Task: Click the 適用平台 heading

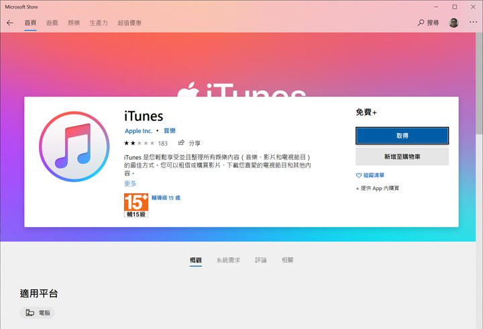Action: 39,293
